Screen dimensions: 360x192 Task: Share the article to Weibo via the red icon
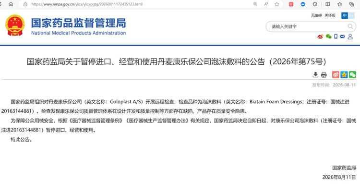pos(336,75)
